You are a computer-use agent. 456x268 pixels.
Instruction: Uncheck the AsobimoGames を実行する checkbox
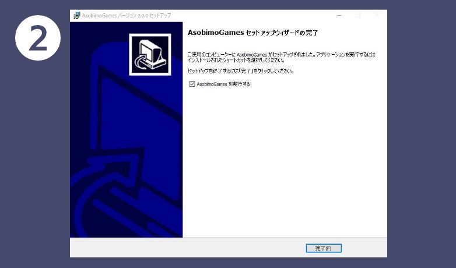[192, 84]
